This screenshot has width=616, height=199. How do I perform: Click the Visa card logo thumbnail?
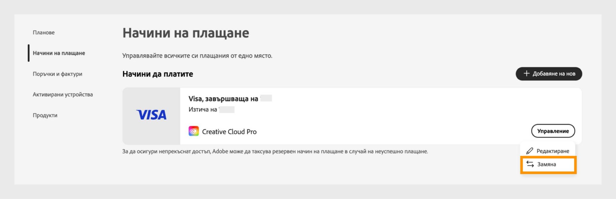(151, 116)
